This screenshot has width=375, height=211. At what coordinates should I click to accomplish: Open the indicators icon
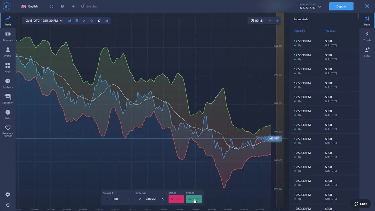coord(77,21)
